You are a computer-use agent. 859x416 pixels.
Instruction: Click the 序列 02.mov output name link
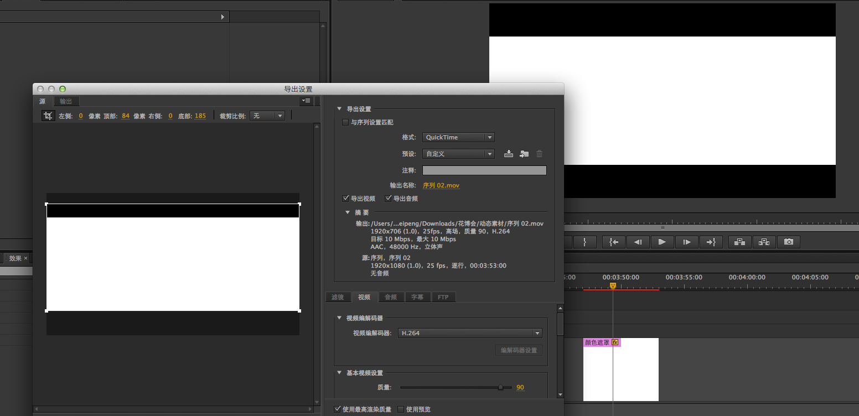click(x=441, y=185)
